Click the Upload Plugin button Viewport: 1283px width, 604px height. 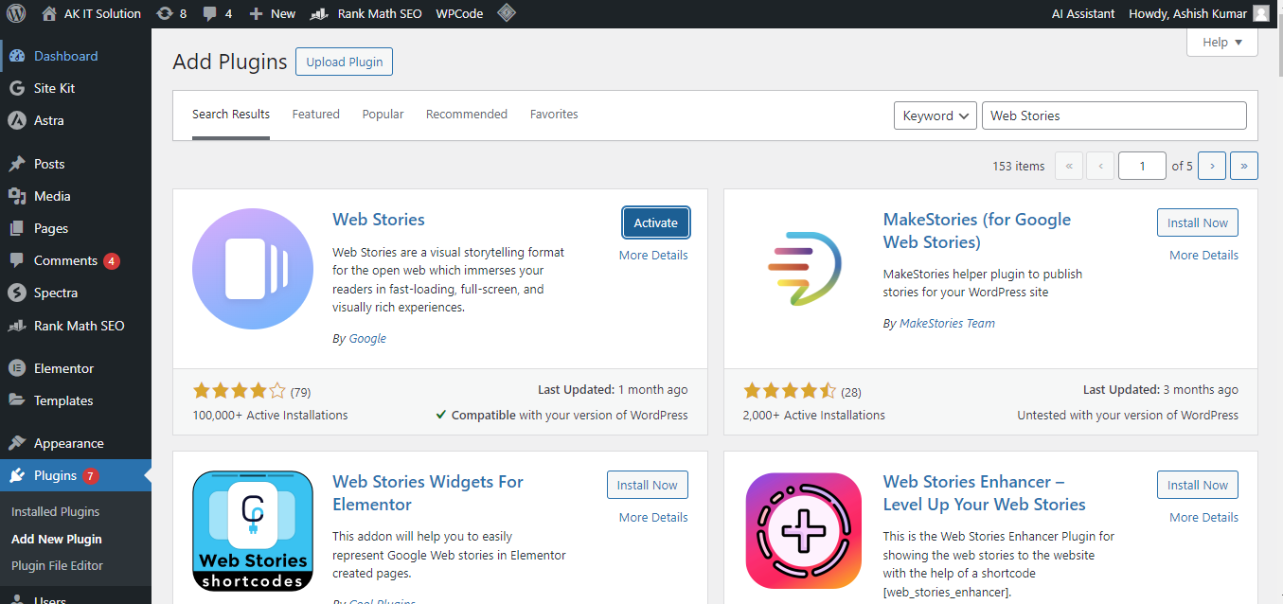(344, 62)
